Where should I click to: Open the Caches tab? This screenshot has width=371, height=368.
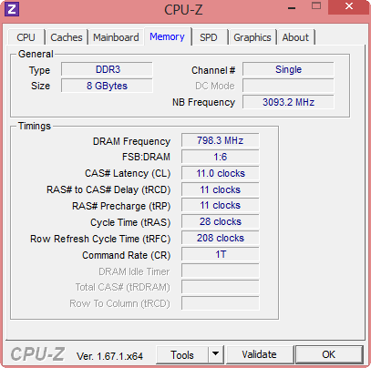point(67,37)
